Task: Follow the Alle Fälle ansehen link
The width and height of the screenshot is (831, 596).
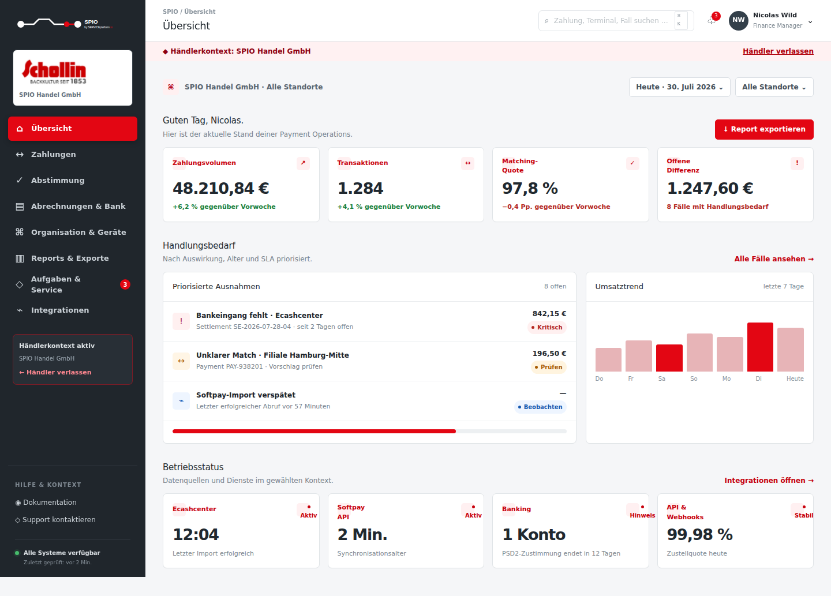Action: click(774, 259)
